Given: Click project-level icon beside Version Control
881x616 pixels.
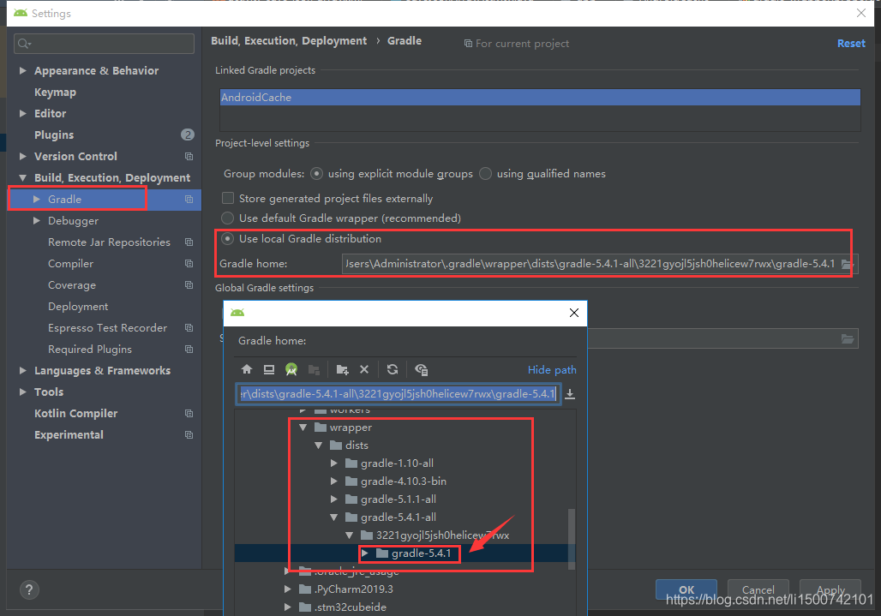Looking at the screenshot, I should pos(189,157).
